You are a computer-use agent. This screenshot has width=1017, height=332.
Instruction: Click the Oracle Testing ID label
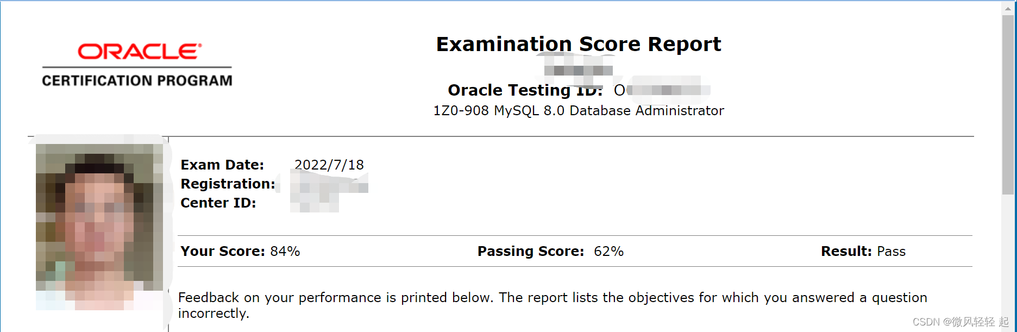525,90
